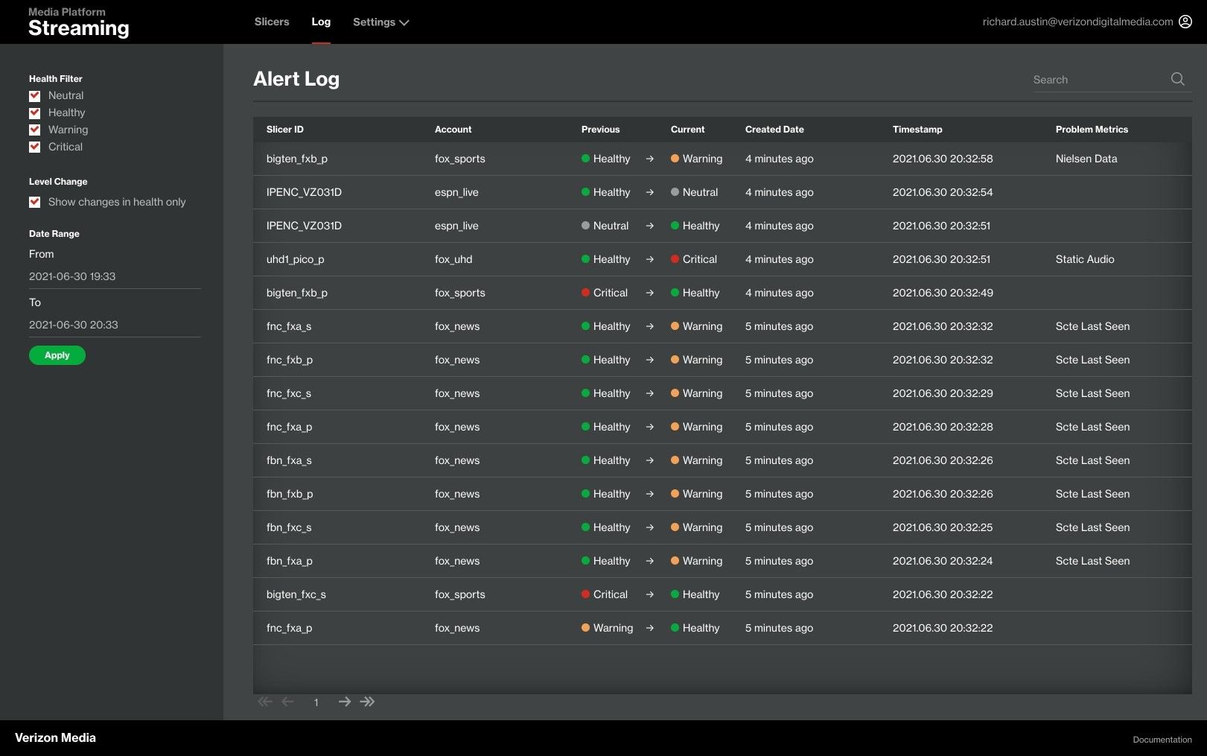Click timestamp 2021.06.30 20:32:58
This screenshot has height=756, width=1207.
(943, 159)
